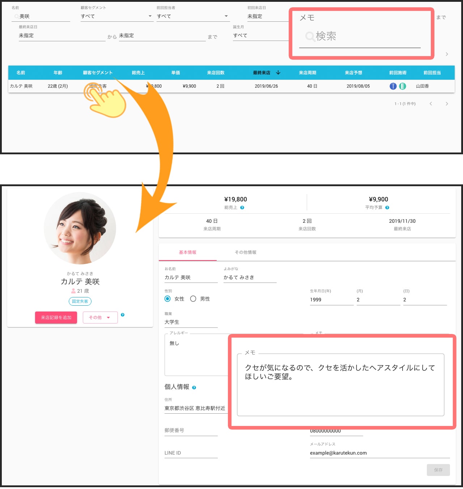Select the 男性 radio button

point(193,299)
